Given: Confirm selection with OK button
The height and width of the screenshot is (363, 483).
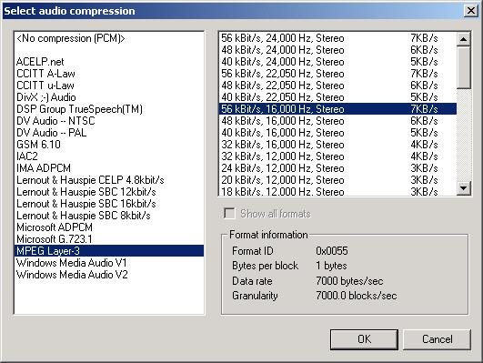Looking at the screenshot, I should click(364, 339).
